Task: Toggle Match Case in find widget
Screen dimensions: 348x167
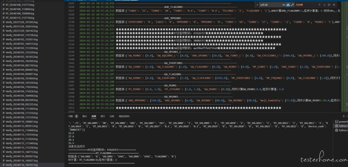Action: tap(284, 5)
